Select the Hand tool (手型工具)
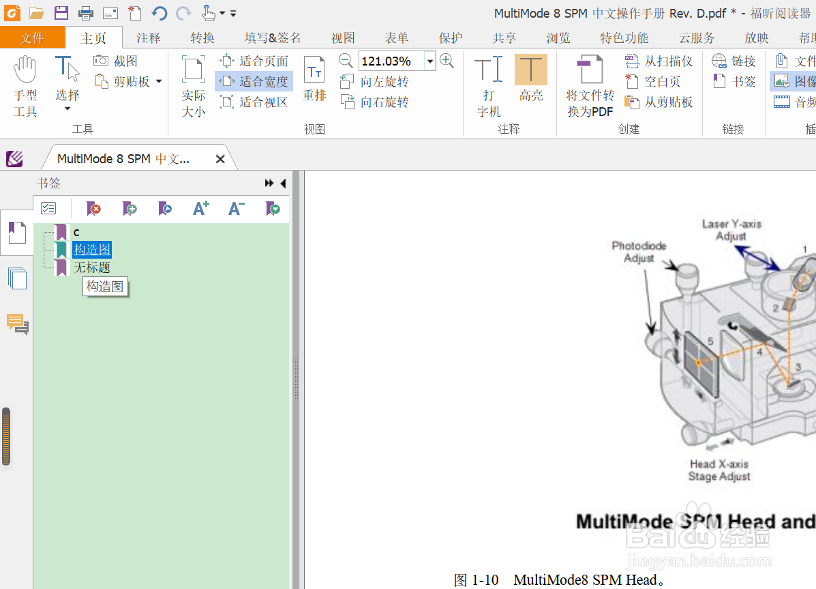This screenshot has height=589, width=816. [x=25, y=87]
